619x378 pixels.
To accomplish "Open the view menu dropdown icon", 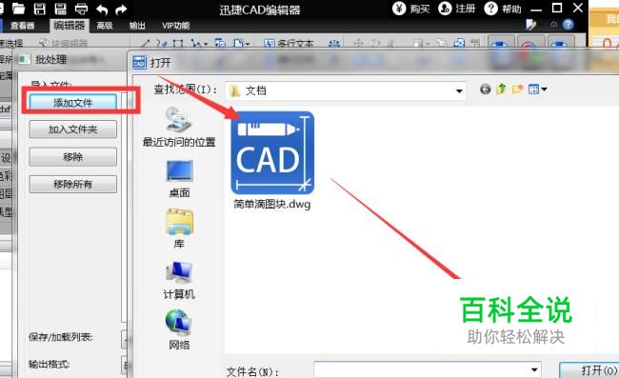I will click(537, 90).
